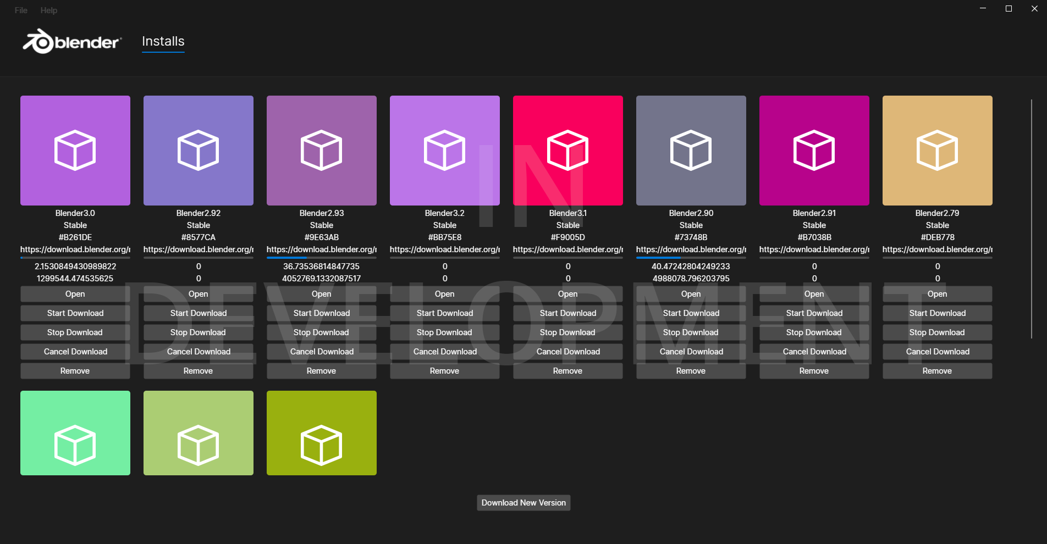Open Blender2.91 install
This screenshot has width=1047, height=544.
click(814, 294)
